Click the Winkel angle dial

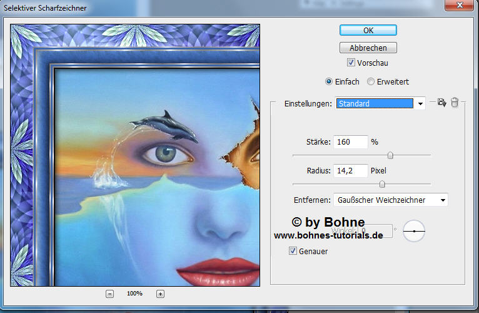click(x=414, y=231)
